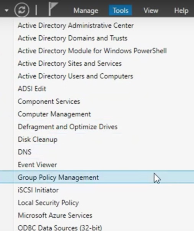194x231 pixels.
Task: Launch Active Directory Administrative Center
Action: click(76, 26)
